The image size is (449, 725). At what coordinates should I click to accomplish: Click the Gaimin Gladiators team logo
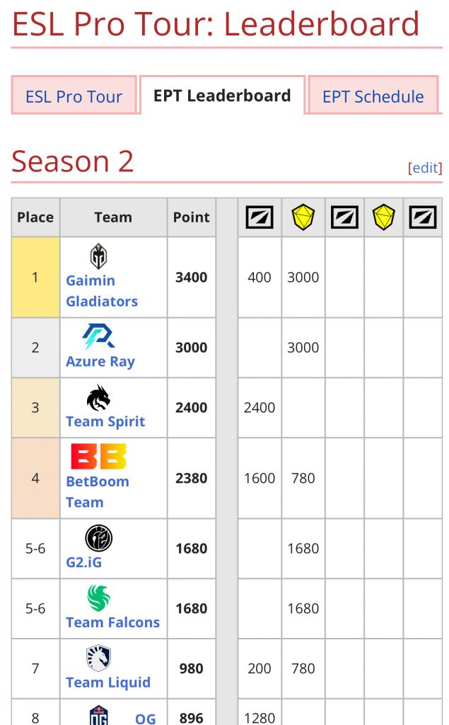(x=99, y=256)
